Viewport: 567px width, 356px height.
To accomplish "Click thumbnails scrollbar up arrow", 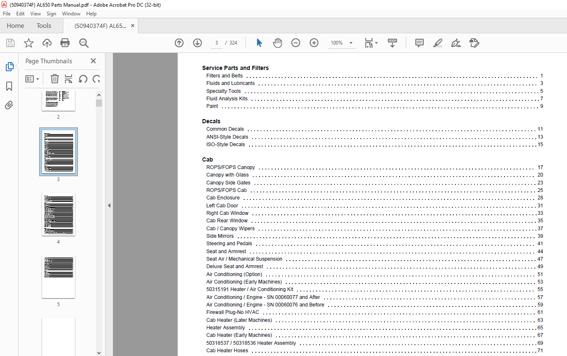I will (x=99, y=95).
